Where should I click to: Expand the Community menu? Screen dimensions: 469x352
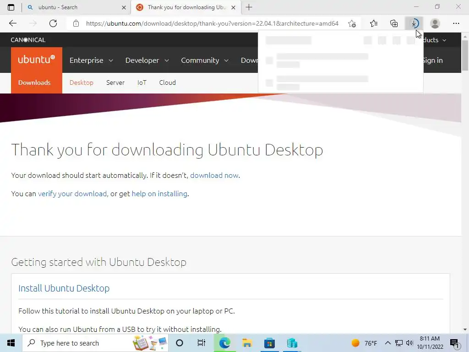[205, 60]
